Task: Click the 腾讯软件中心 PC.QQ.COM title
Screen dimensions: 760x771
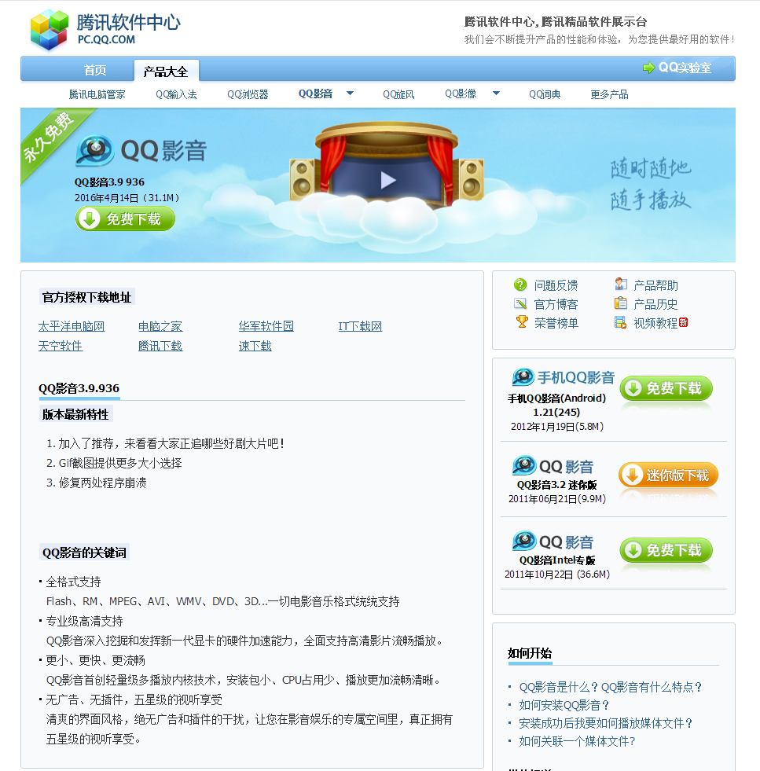Action: [129, 28]
